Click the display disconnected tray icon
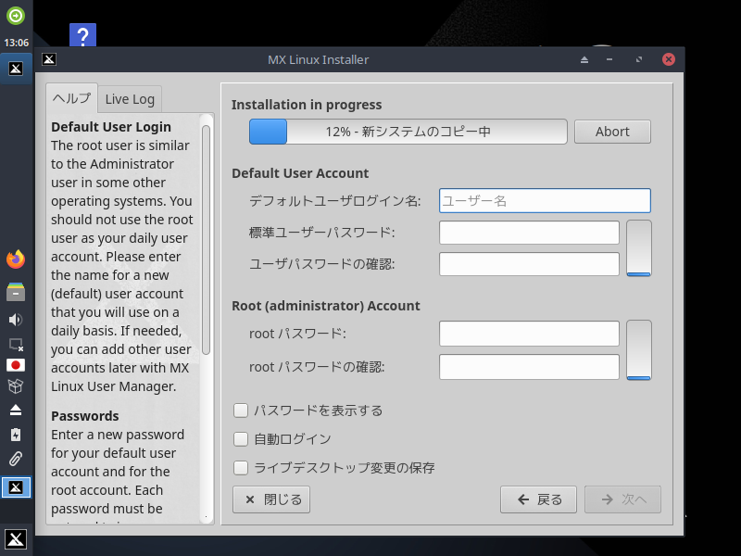This screenshot has height=556, width=741. click(x=16, y=345)
